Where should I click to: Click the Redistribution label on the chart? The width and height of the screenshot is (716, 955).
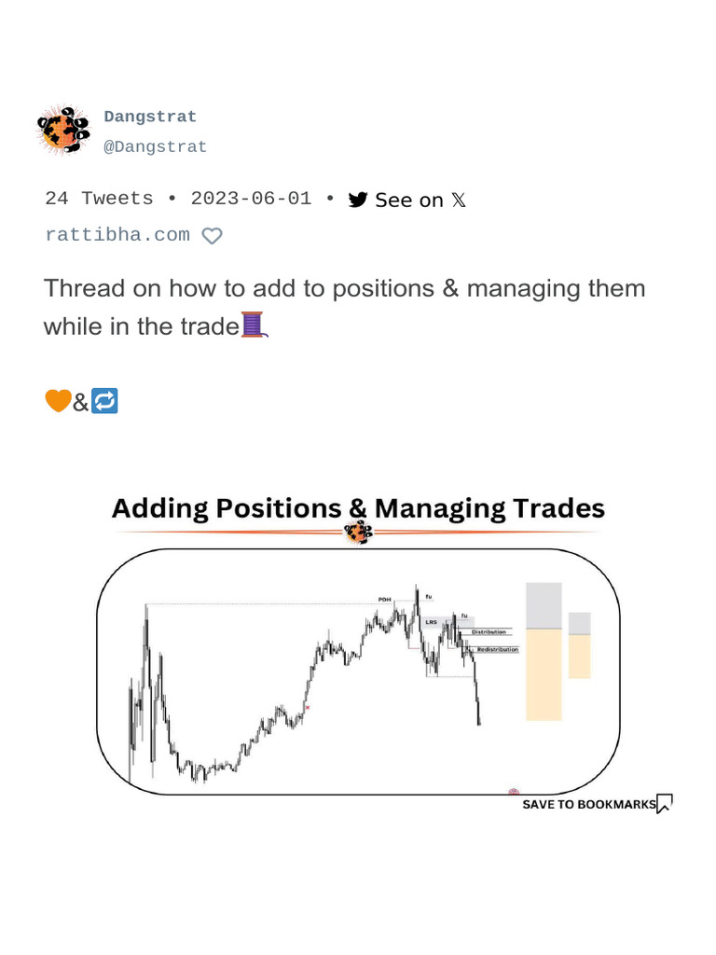[x=498, y=649]
